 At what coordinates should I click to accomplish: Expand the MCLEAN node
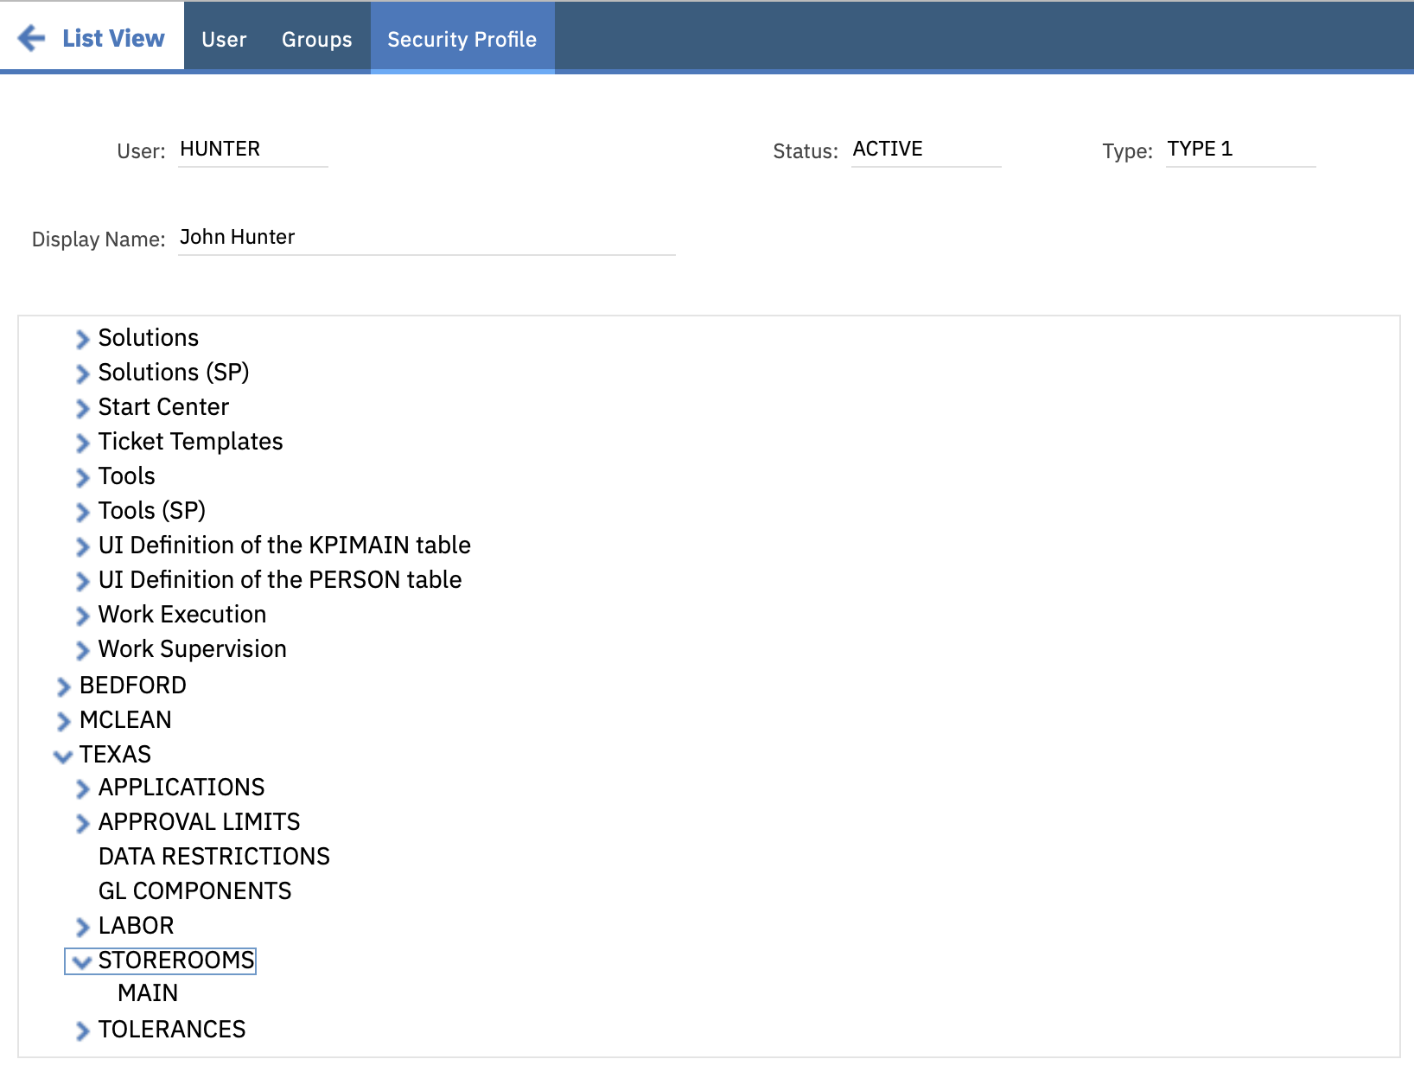pyautogui.click(x=62, y=721)
